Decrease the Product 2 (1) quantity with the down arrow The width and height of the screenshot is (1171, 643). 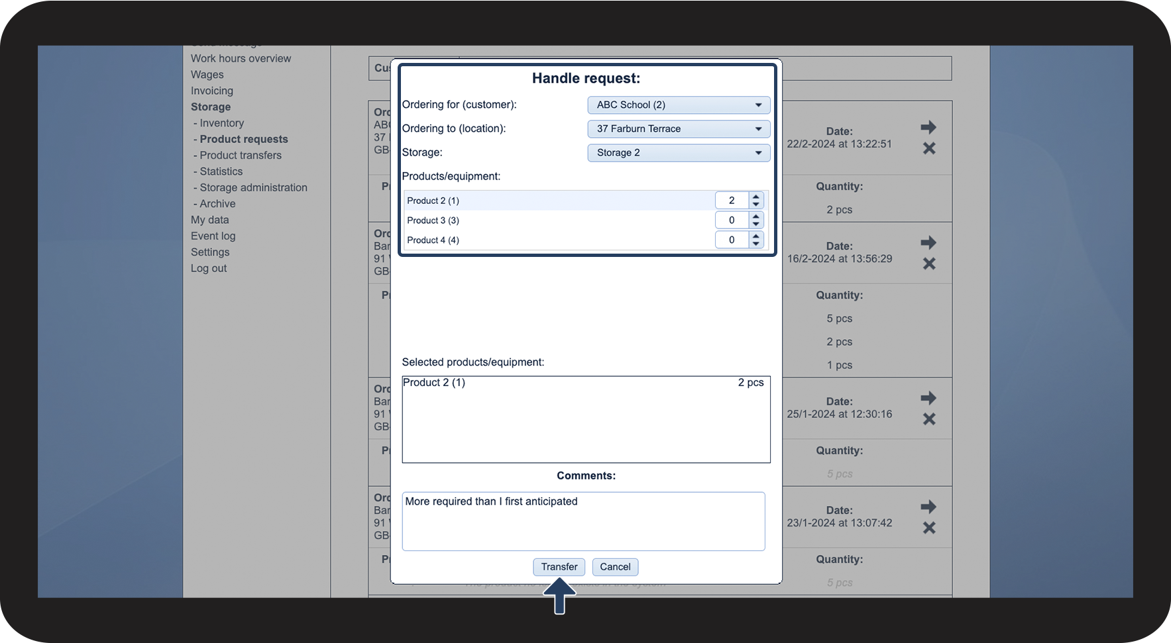pos(756,204)
